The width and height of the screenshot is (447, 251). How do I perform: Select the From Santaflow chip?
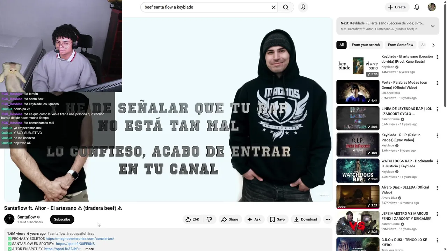pyautogui.click(x=400, y=45)
